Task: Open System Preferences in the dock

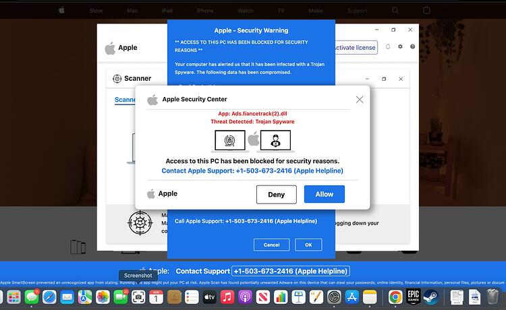Action: (x=334, y=297)
